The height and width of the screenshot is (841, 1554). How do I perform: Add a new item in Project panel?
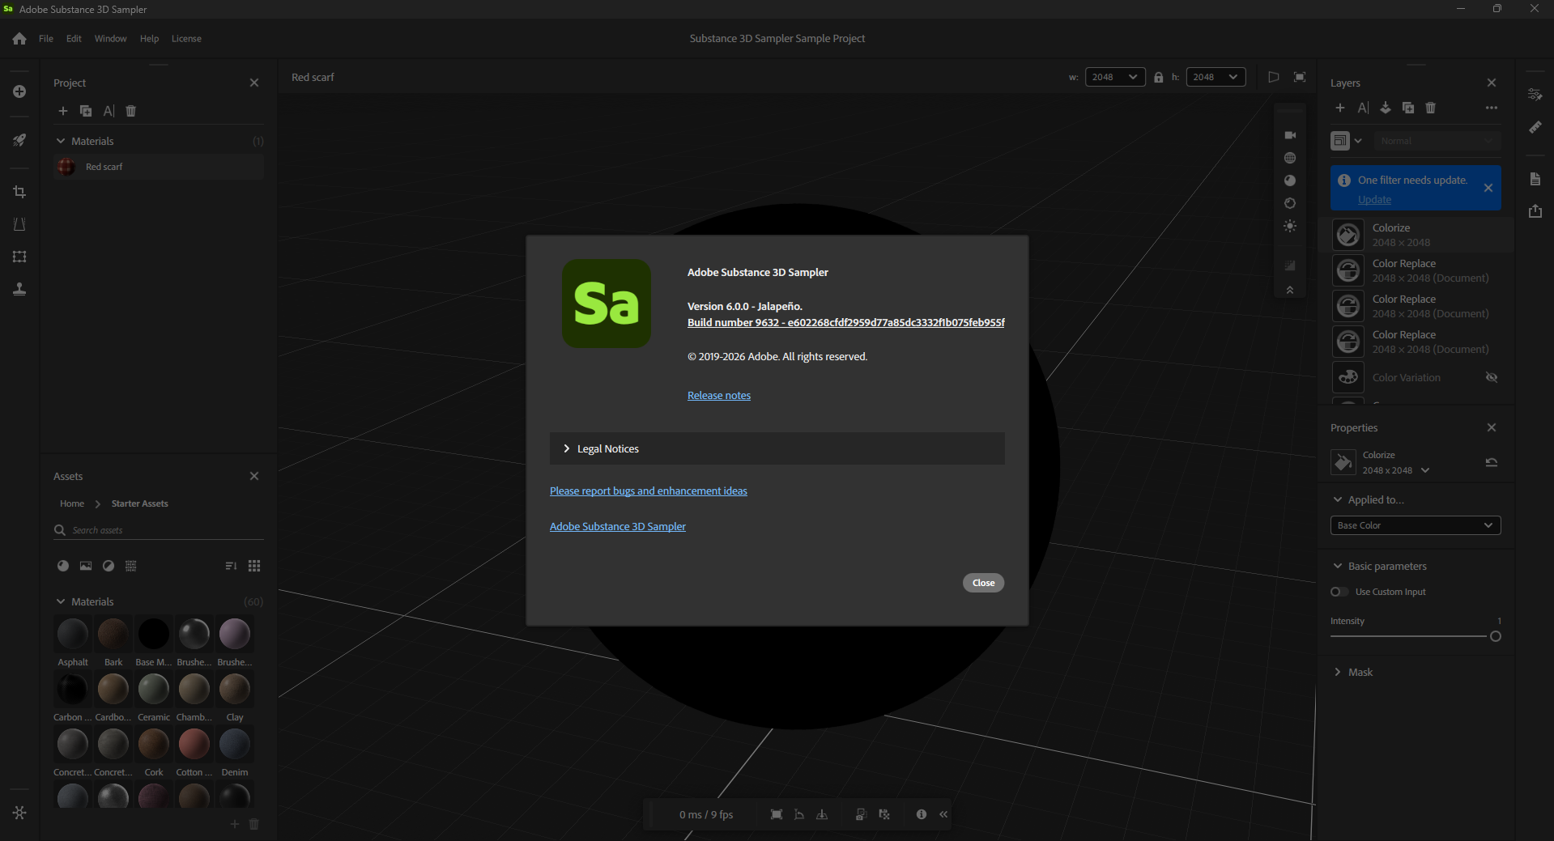pos(63,111)
